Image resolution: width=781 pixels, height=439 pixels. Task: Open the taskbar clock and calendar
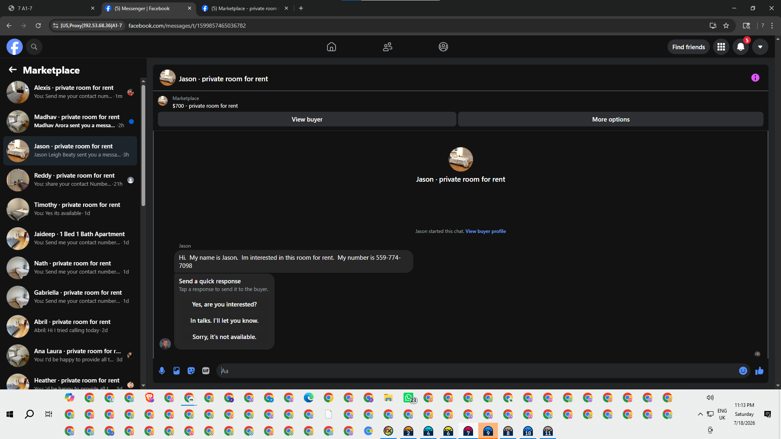(x=744, y=414)
